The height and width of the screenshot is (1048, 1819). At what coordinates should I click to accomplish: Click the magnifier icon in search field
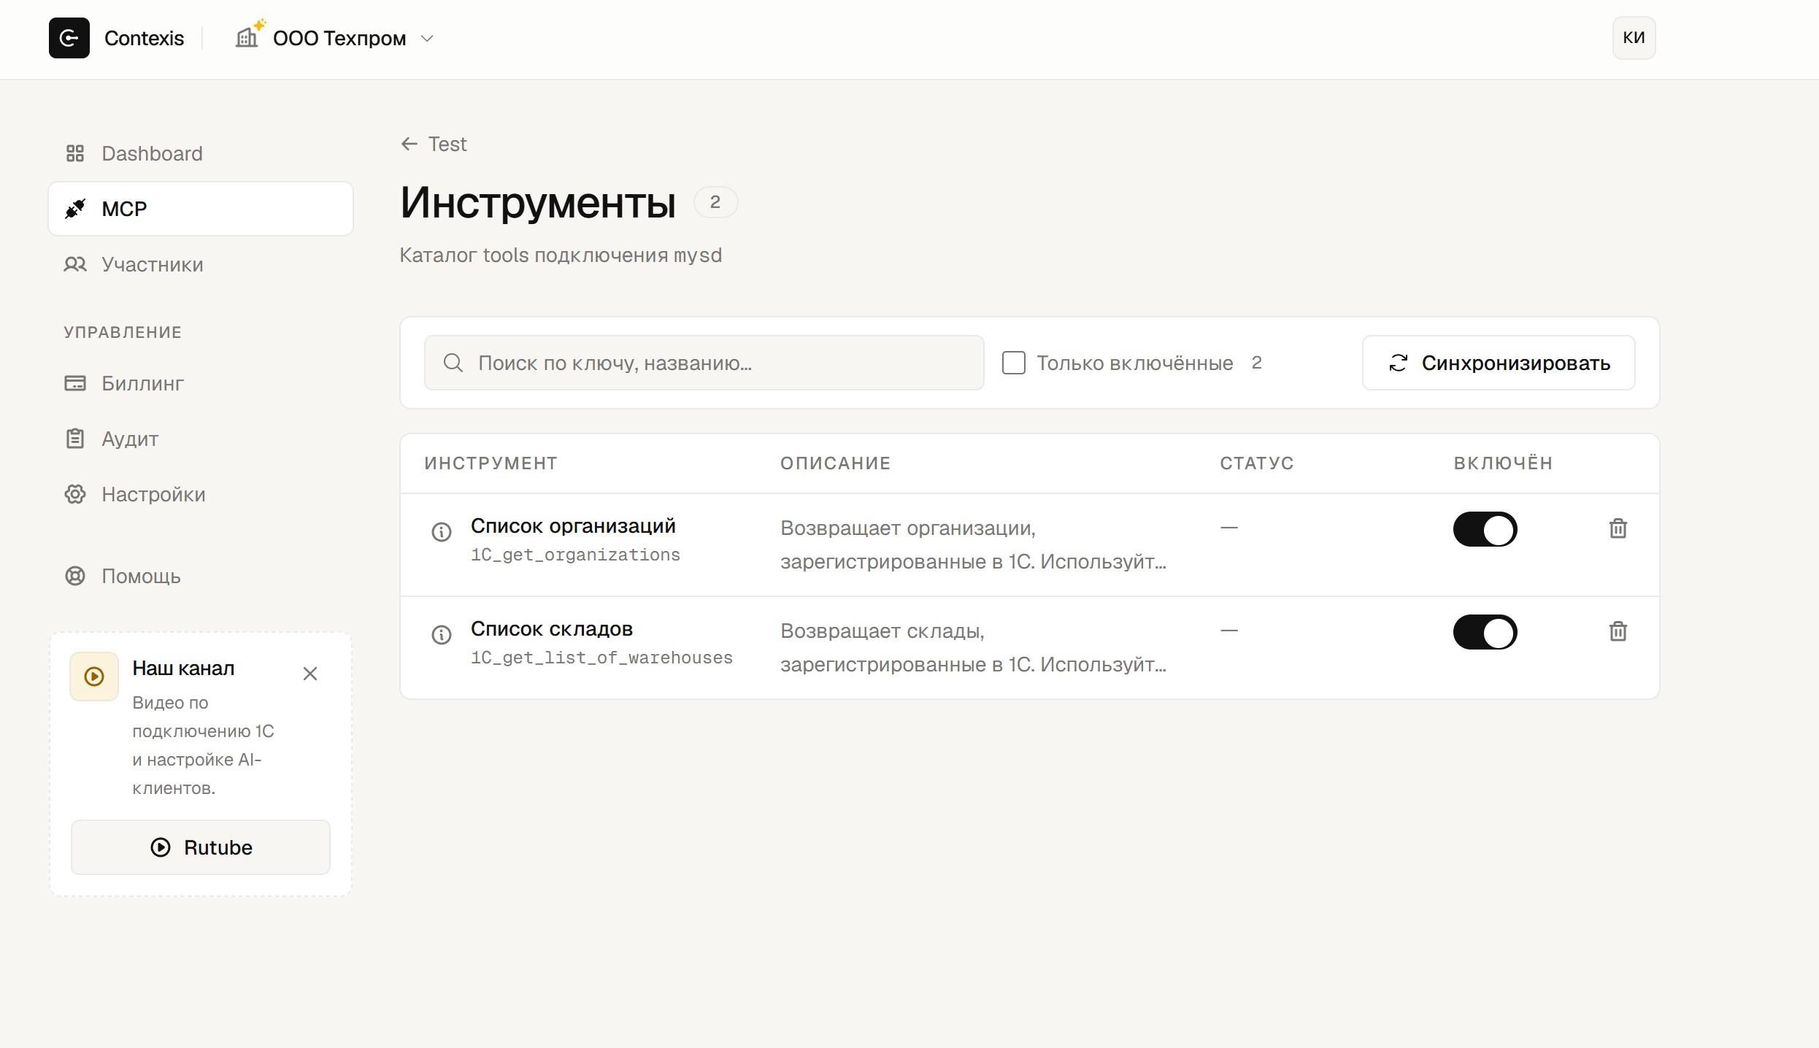click(453, 363)
